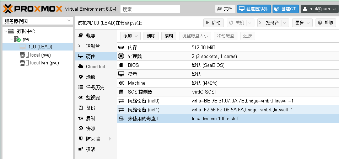Open the 权限 permissions tab
The height and width of the screenshot is (159, 339).
(96, 149)
